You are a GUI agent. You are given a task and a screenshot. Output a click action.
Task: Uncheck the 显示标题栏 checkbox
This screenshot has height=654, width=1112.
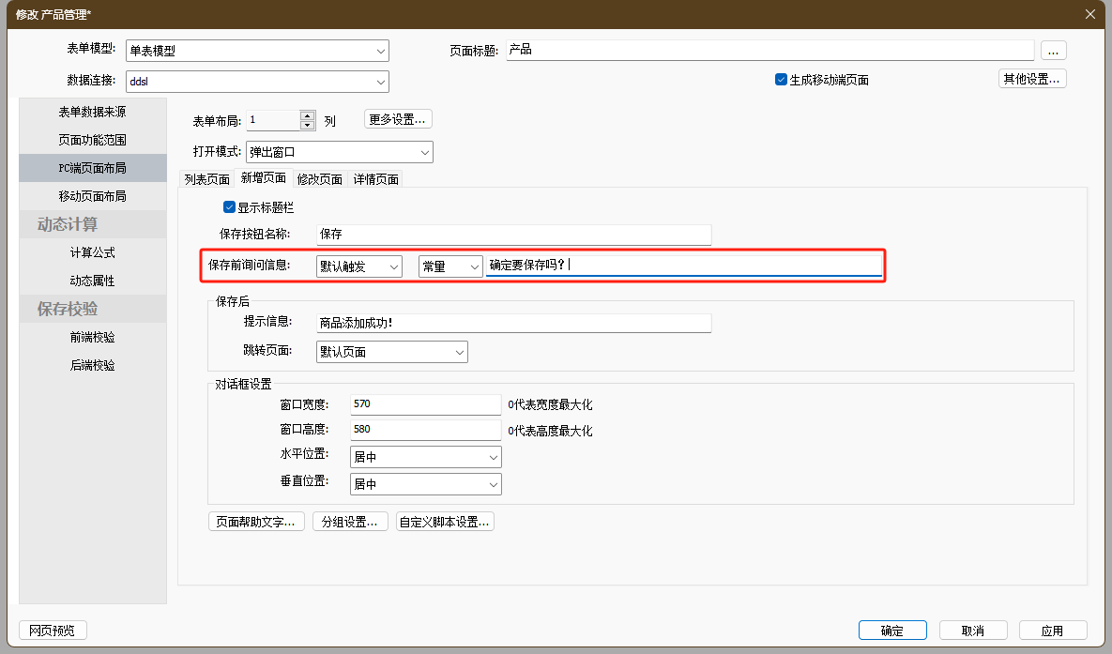tap(229, 207)
